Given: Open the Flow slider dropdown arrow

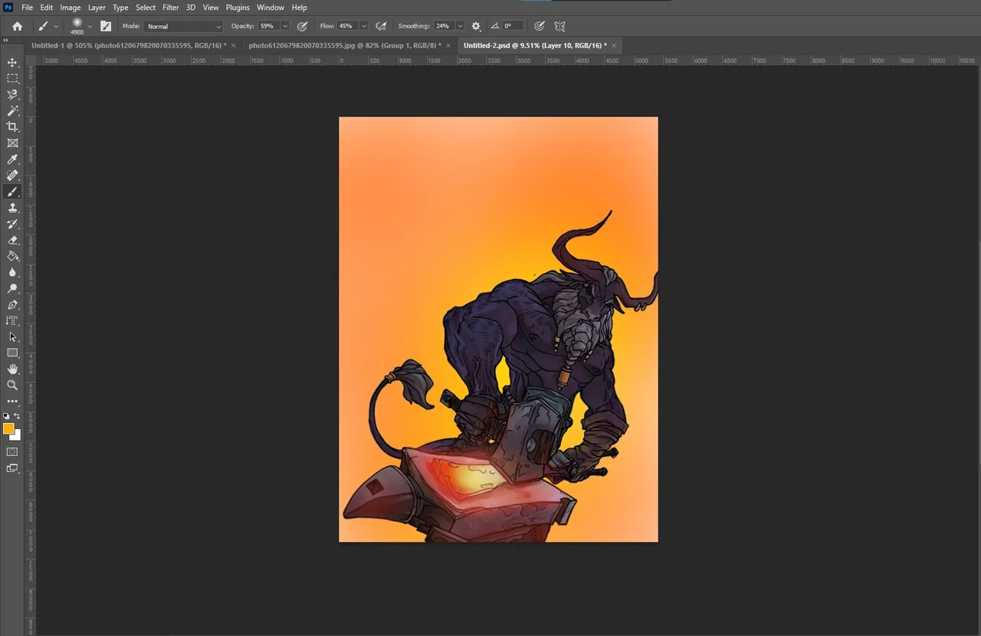Looking at the screenshot, I should (363, 26).
